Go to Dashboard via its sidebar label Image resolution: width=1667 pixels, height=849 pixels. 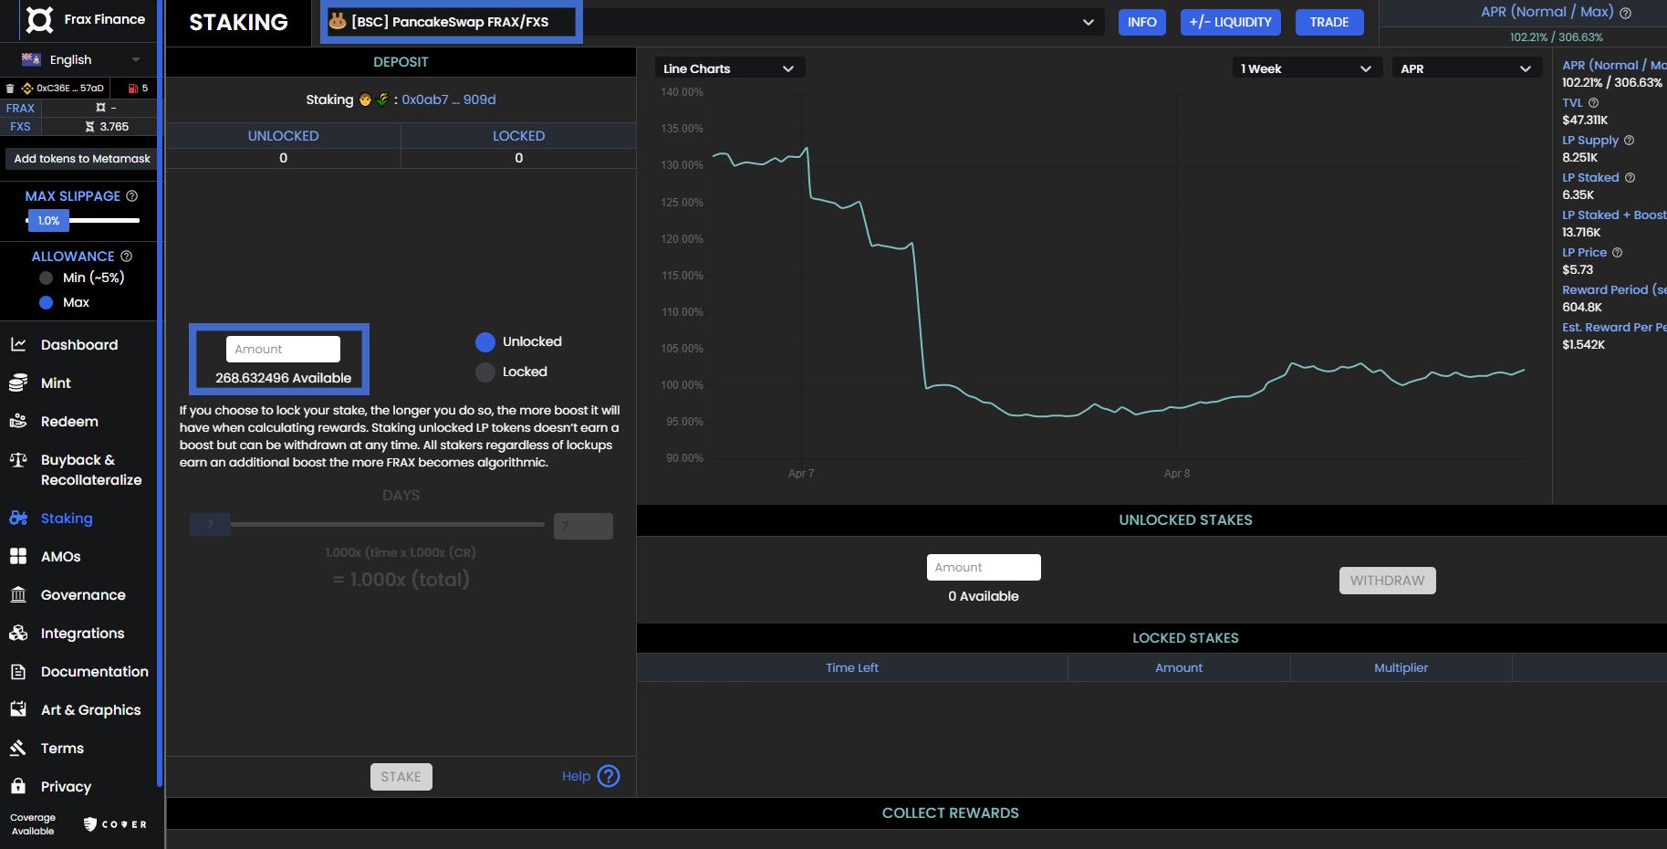79,344
